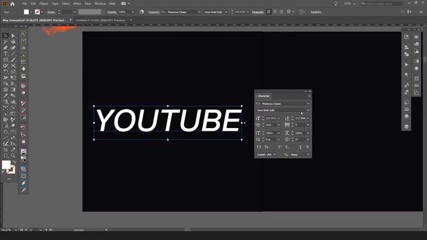
Task: Select the Rotate tool
Action: tap(5, 72)
